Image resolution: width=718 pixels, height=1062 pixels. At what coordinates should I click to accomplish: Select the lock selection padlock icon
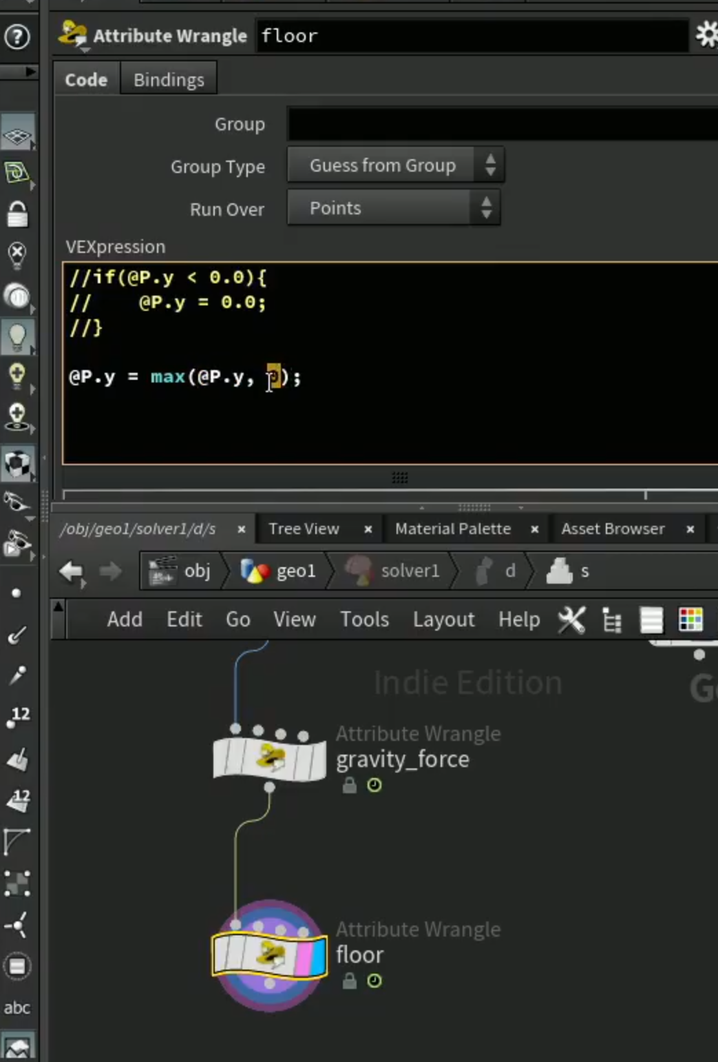tap(17, 214)
